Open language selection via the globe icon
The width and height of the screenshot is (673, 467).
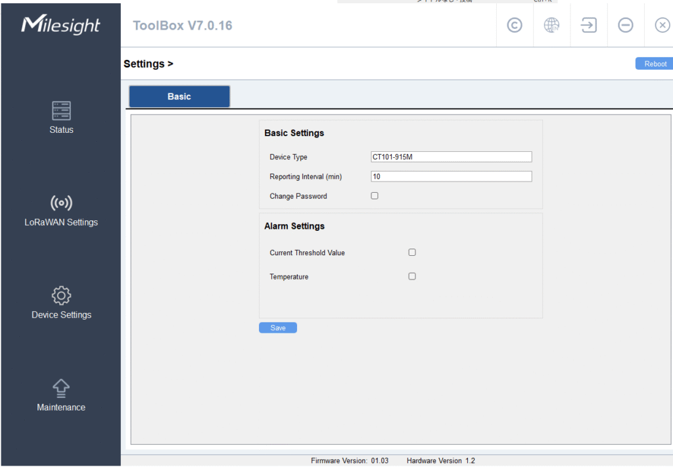click(552, 25)
